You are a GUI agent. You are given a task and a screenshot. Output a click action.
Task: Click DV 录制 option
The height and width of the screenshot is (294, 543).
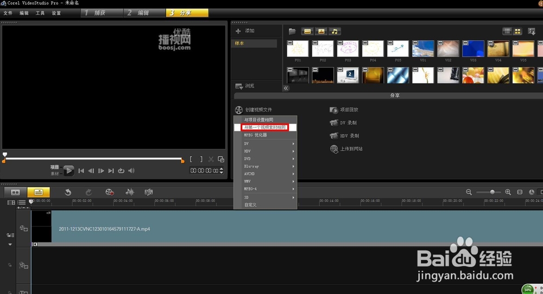pyautogui.click(x=343, y=123)
